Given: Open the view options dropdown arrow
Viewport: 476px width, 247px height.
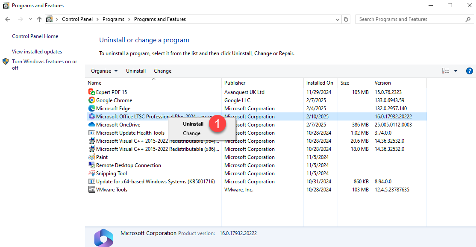Looking at the screenshot, I should click(x=455, y=71).
